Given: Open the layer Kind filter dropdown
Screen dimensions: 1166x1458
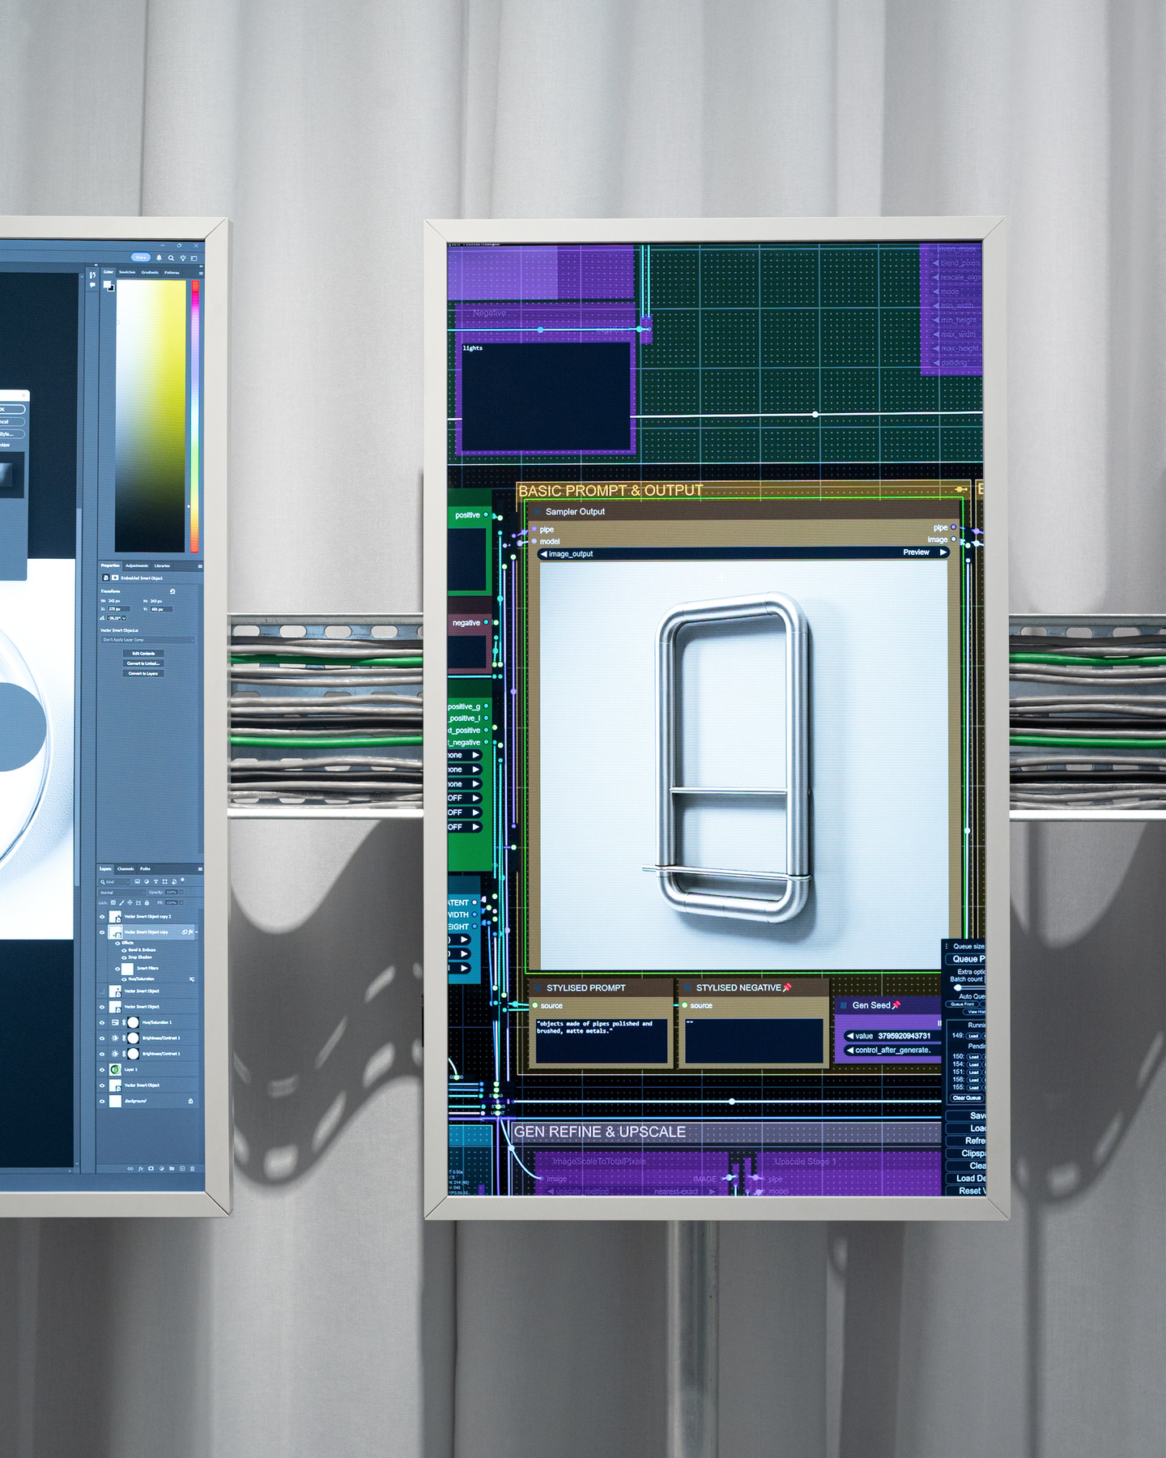Looking at the screenshot, I should [x=114, y=881].
